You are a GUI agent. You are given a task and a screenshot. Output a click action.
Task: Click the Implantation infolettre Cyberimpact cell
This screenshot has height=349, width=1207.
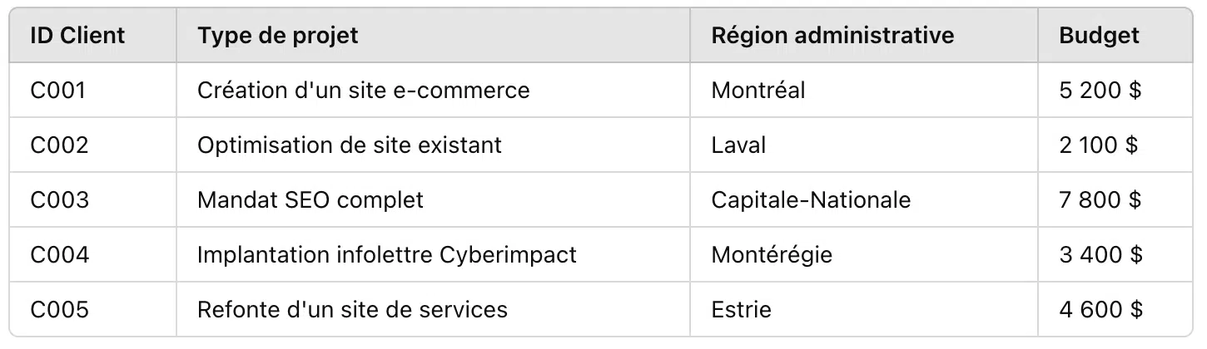pos(433,254)
